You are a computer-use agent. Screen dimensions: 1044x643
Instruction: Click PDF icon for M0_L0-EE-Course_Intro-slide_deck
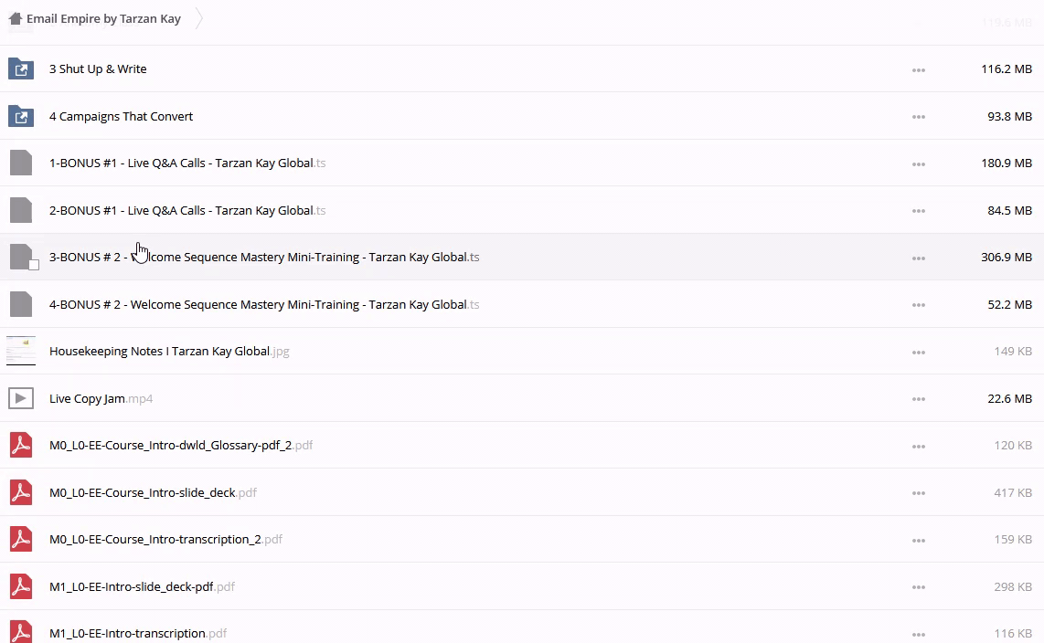click(x=20, y=492)
